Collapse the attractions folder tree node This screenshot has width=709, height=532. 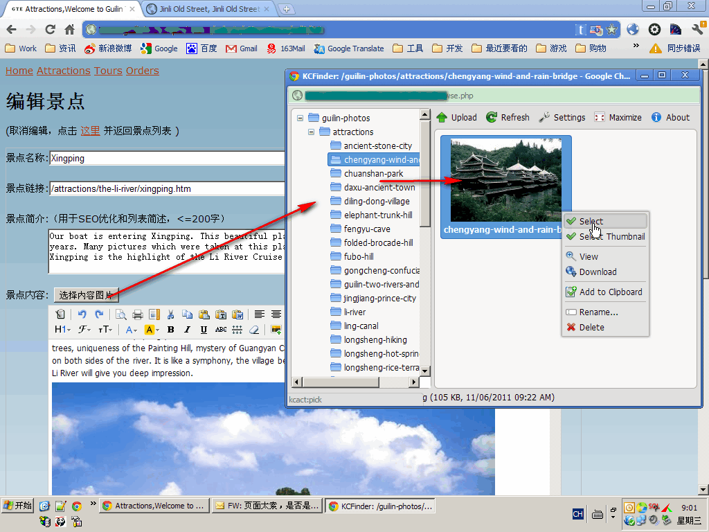coord(312,132)
